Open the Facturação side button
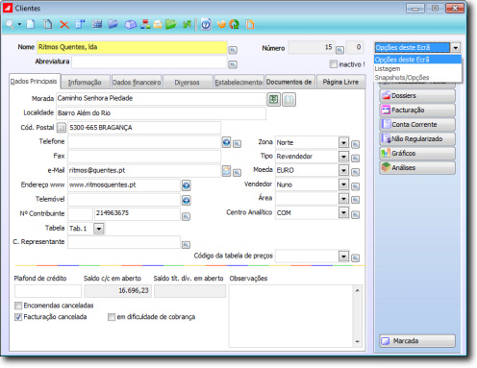477x368 pixels. point(417,110)
